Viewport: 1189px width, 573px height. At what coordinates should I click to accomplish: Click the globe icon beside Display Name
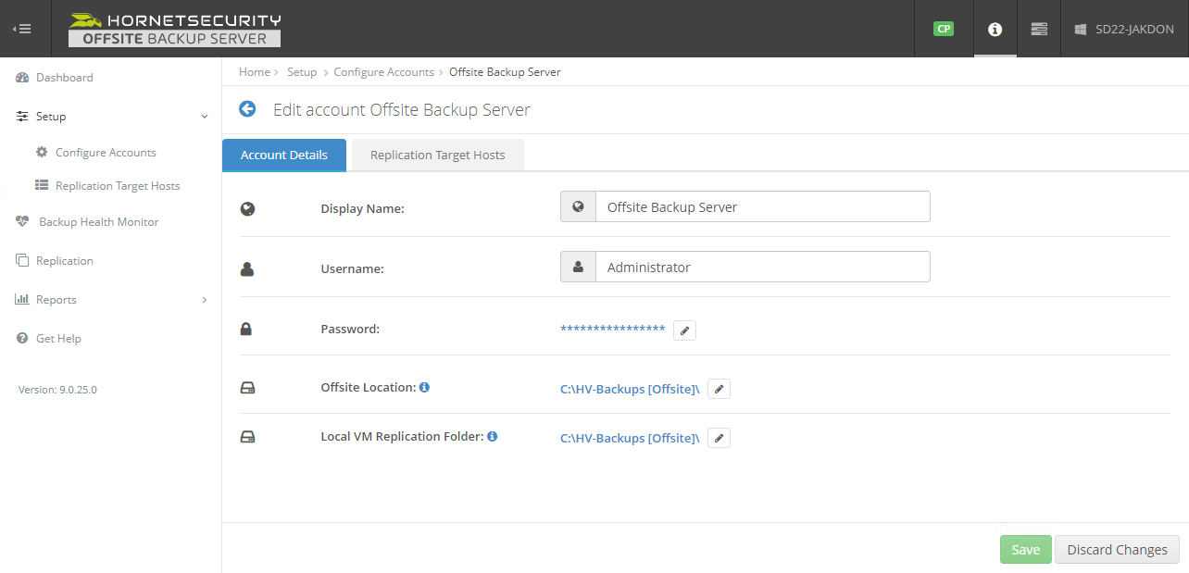(x=578, y=206)
